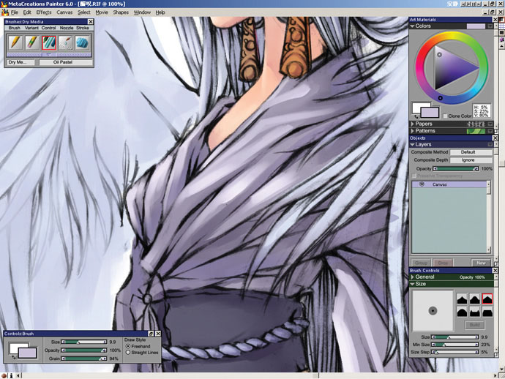This screenshot has height=379, width=505.
Task: Click the brush dab preview in Size section
Action: point(433,311)
